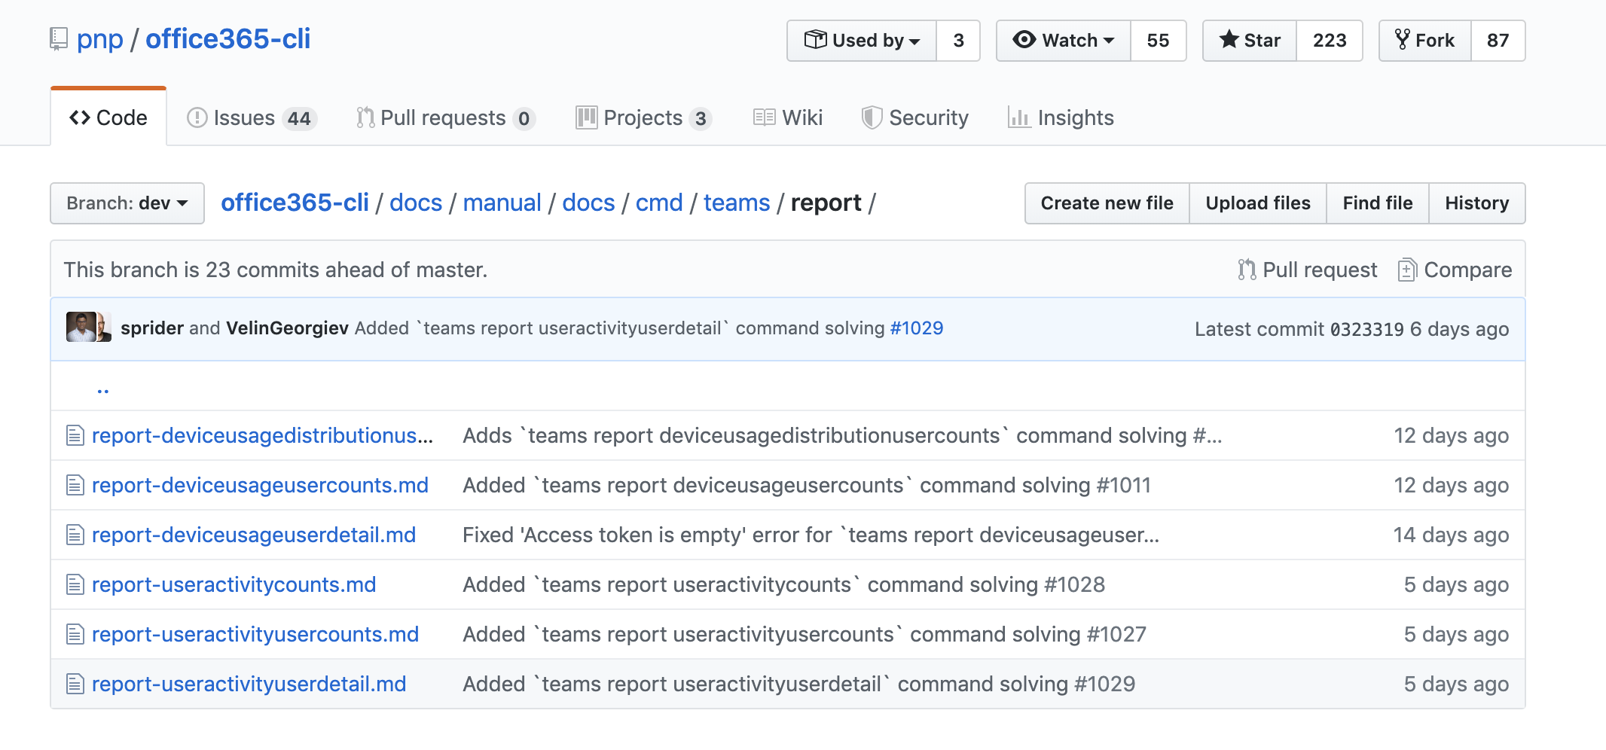Open the Pull requests tab
This screenshot has height=750, width=1606.
pyautogui.click(x=443, y=117)
